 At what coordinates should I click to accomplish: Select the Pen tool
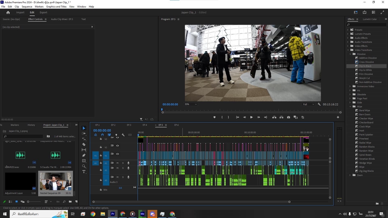pos(84,155)
